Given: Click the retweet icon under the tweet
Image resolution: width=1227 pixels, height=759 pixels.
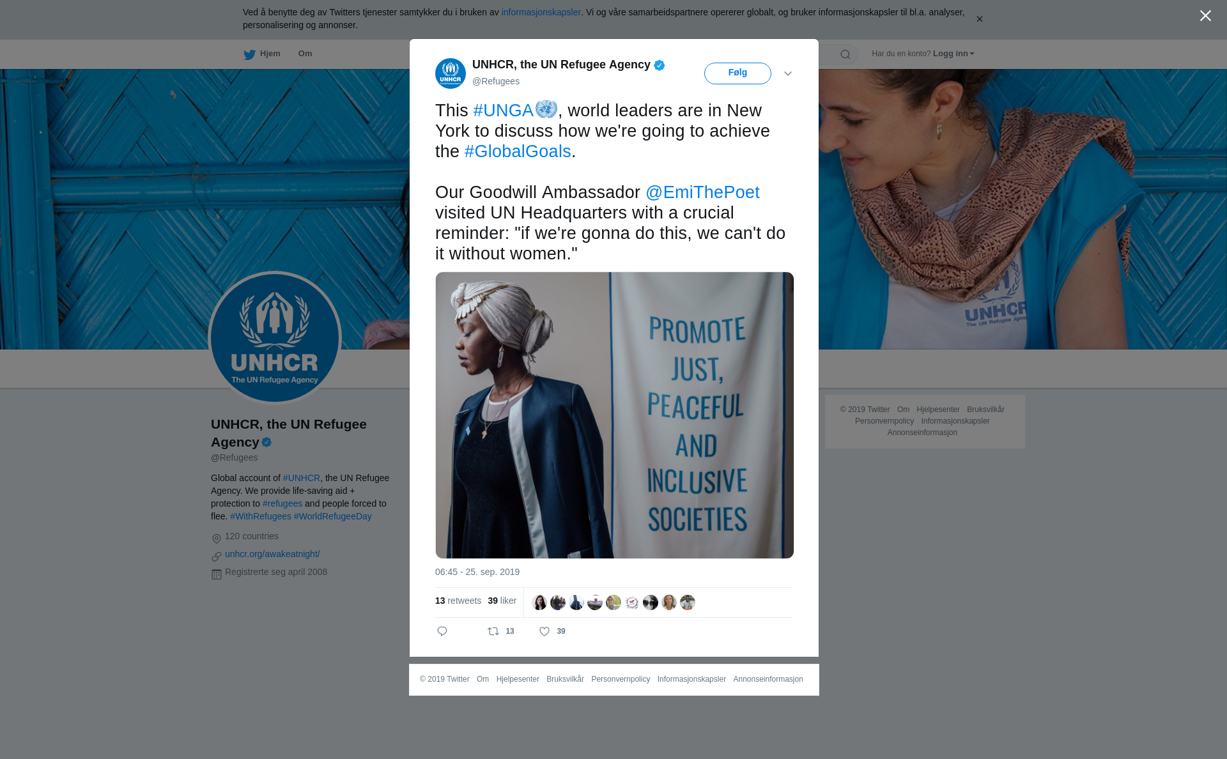Looking at the screenshot, I should (493, 631).
